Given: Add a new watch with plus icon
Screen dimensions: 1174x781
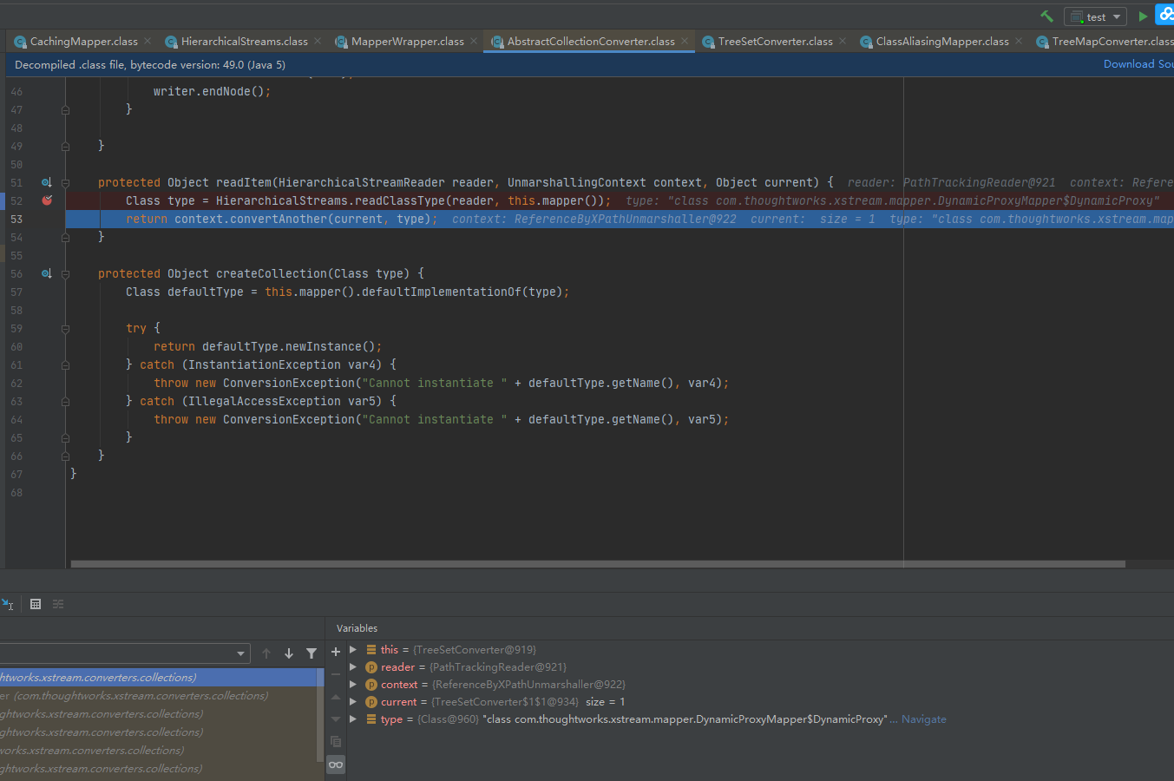Looking at the screenshot, I should point(336,652).
